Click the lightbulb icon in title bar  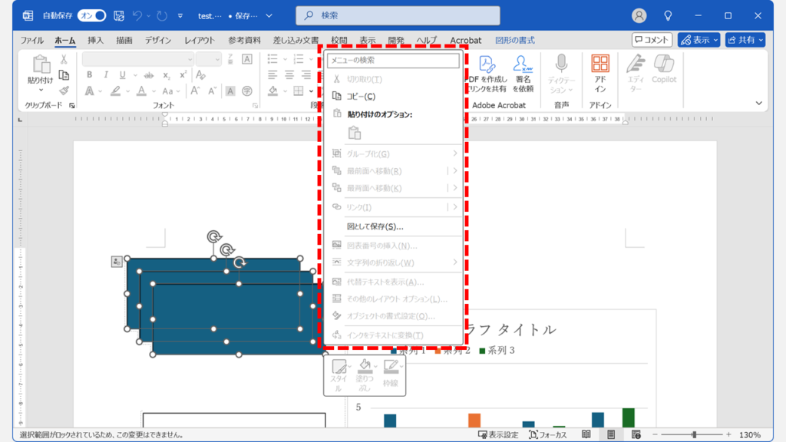point(668,15)
